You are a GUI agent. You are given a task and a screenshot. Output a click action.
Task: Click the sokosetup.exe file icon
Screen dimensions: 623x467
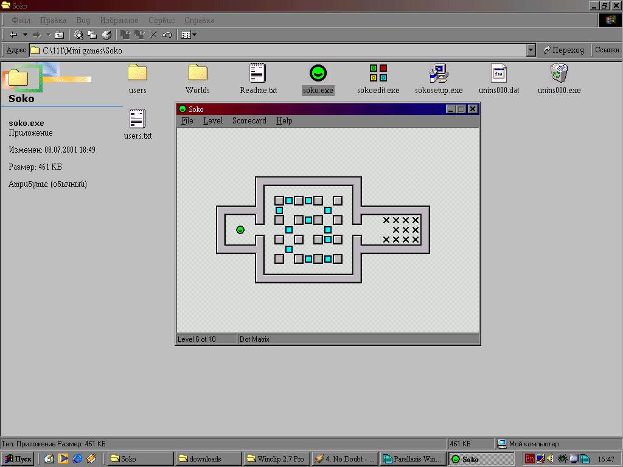click(x=438, y=74)
